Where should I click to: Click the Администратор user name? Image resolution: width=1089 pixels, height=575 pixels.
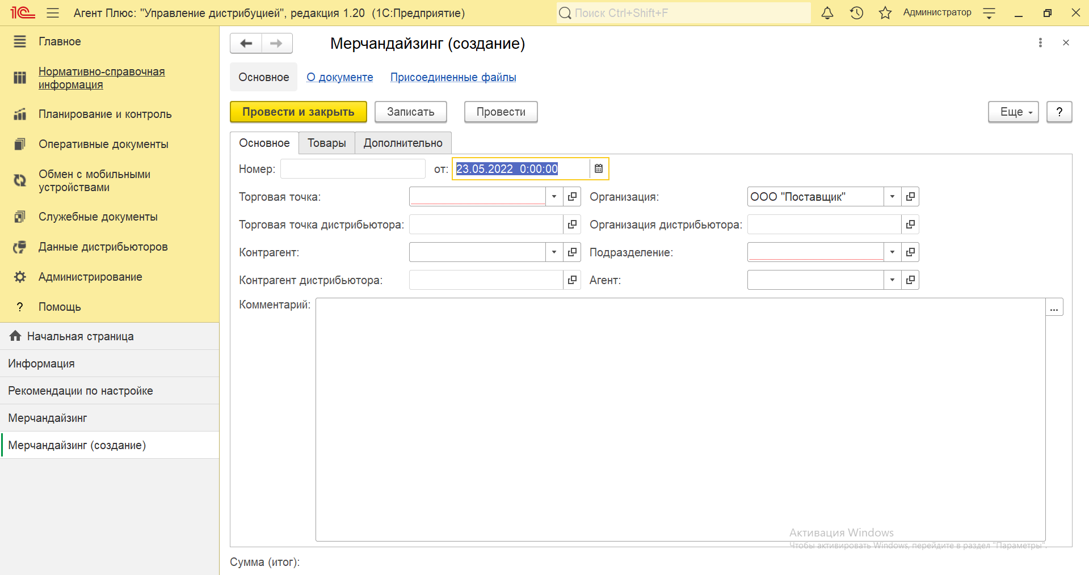937,12
